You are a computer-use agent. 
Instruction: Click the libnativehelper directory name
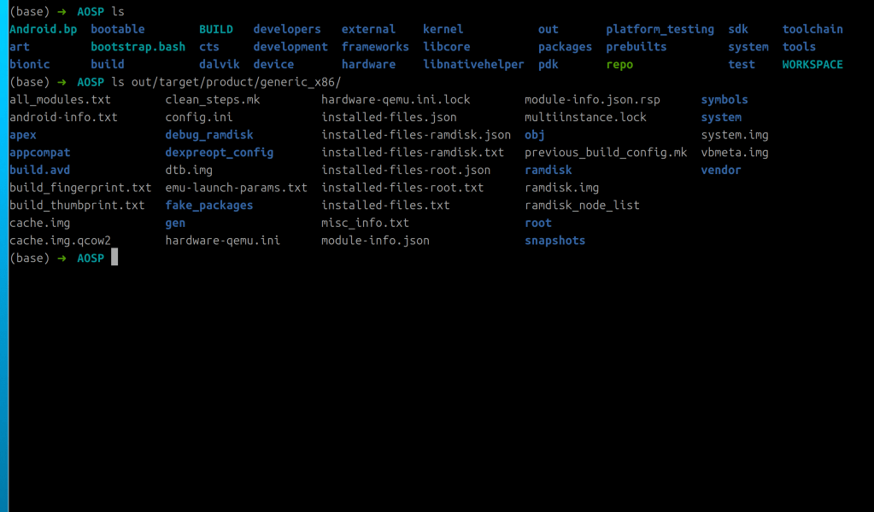[473, 65]
